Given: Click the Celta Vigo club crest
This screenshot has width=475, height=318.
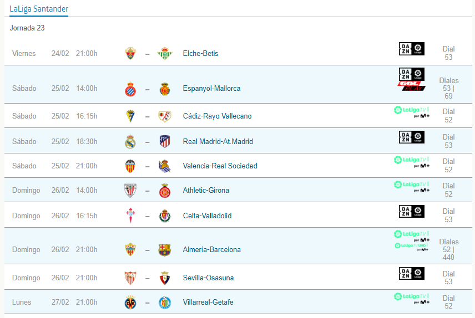Looking at the screenshot, I should (130, 216).
